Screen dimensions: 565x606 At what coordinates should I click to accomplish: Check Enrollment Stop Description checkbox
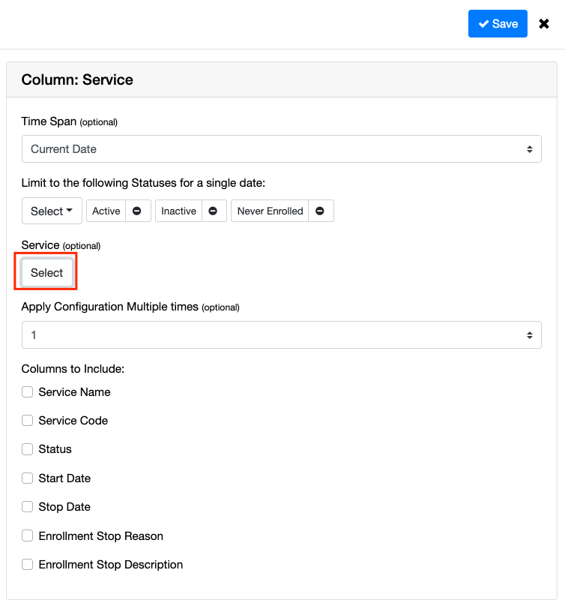28,564
